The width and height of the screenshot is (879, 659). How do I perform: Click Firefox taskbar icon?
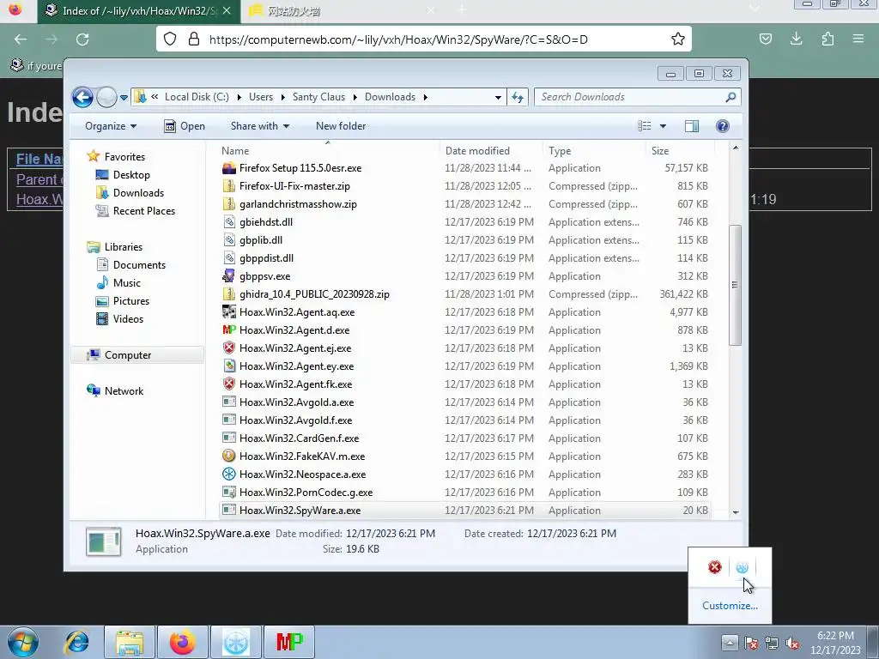coord(183,642)
